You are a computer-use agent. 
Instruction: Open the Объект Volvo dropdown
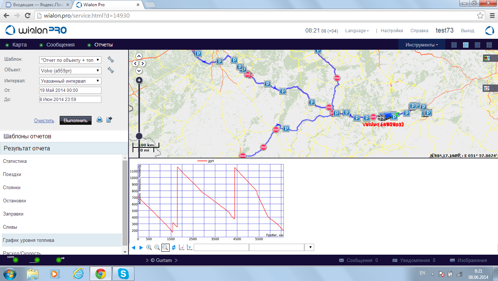[x=70, y=71]
